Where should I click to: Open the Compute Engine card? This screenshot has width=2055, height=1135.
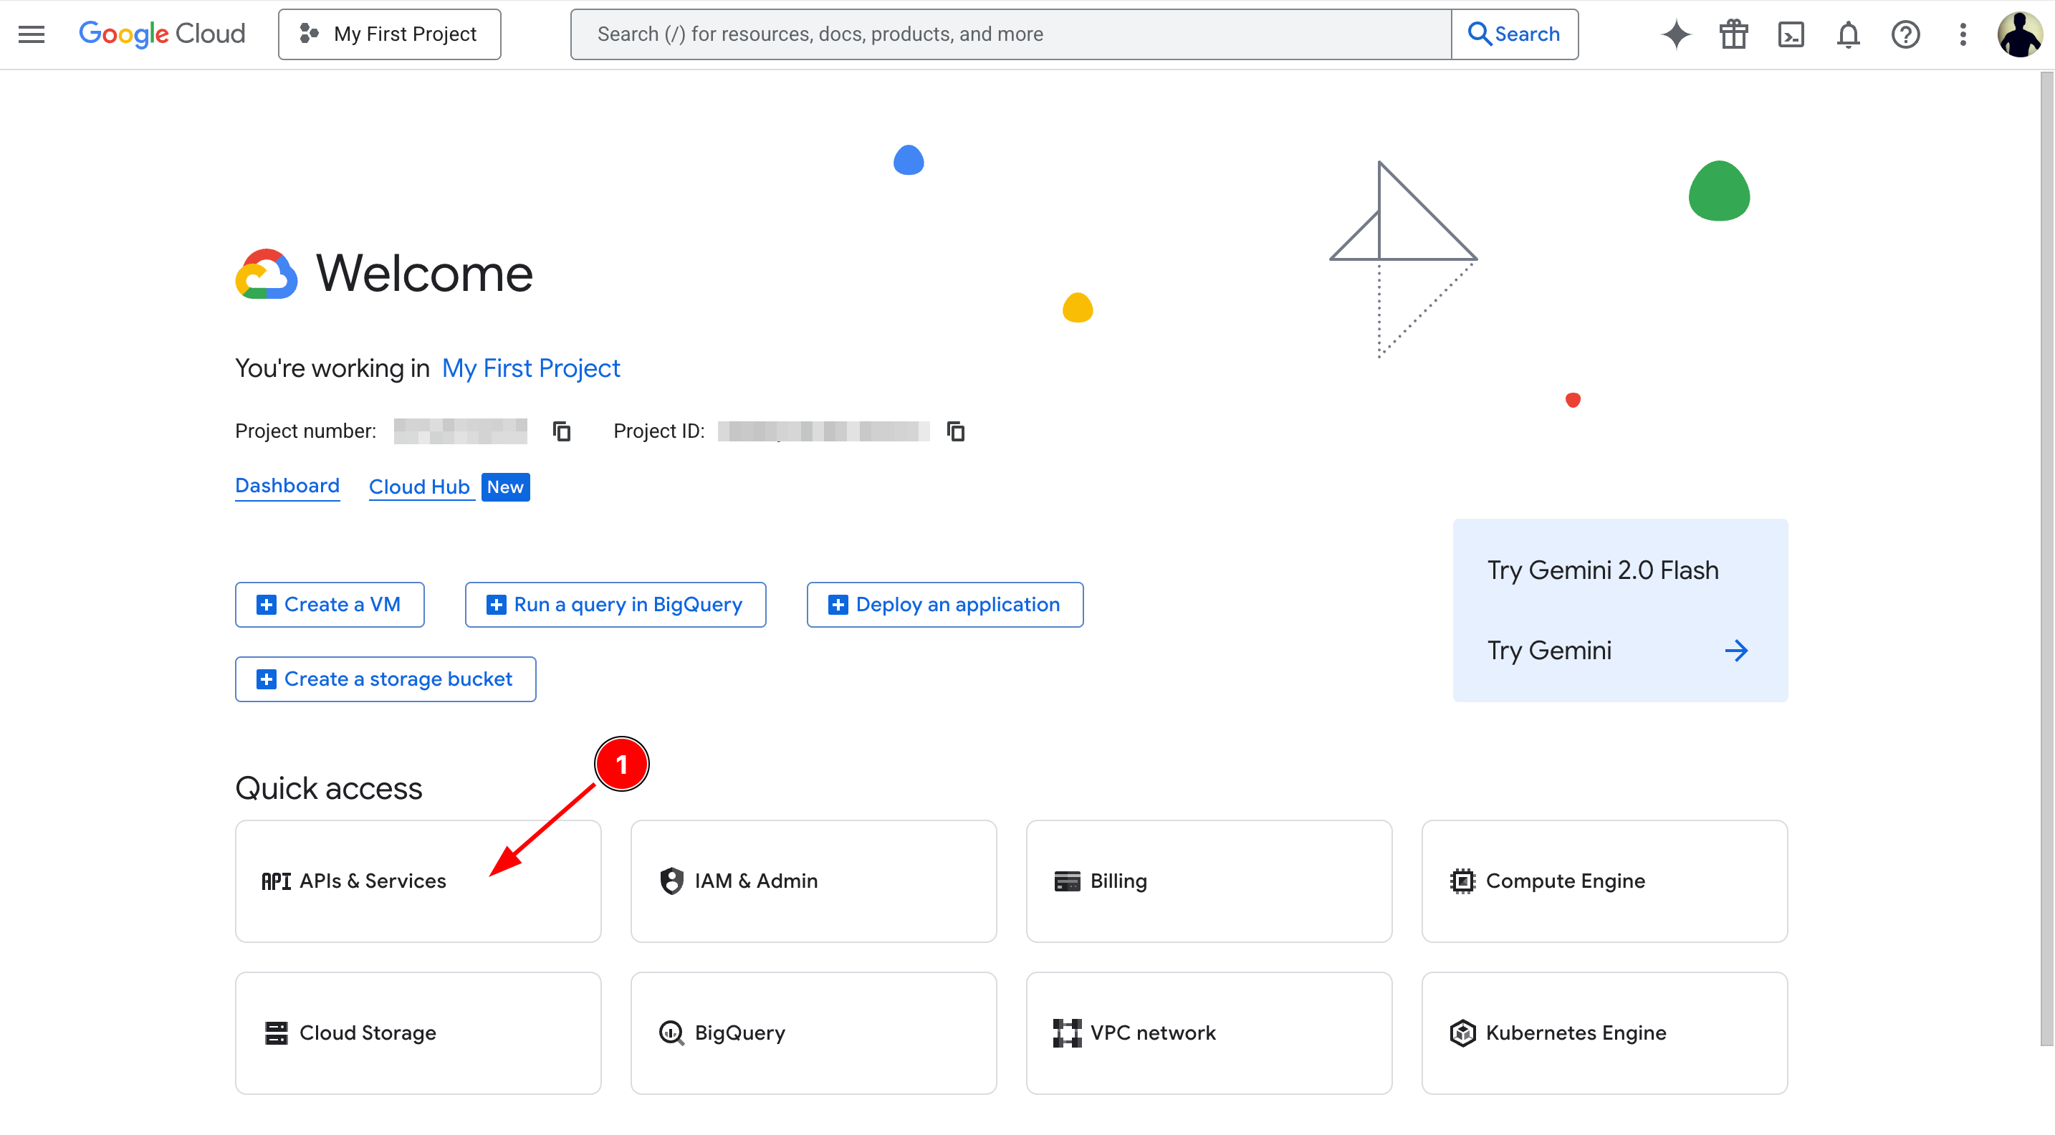tap(1604, 881)
